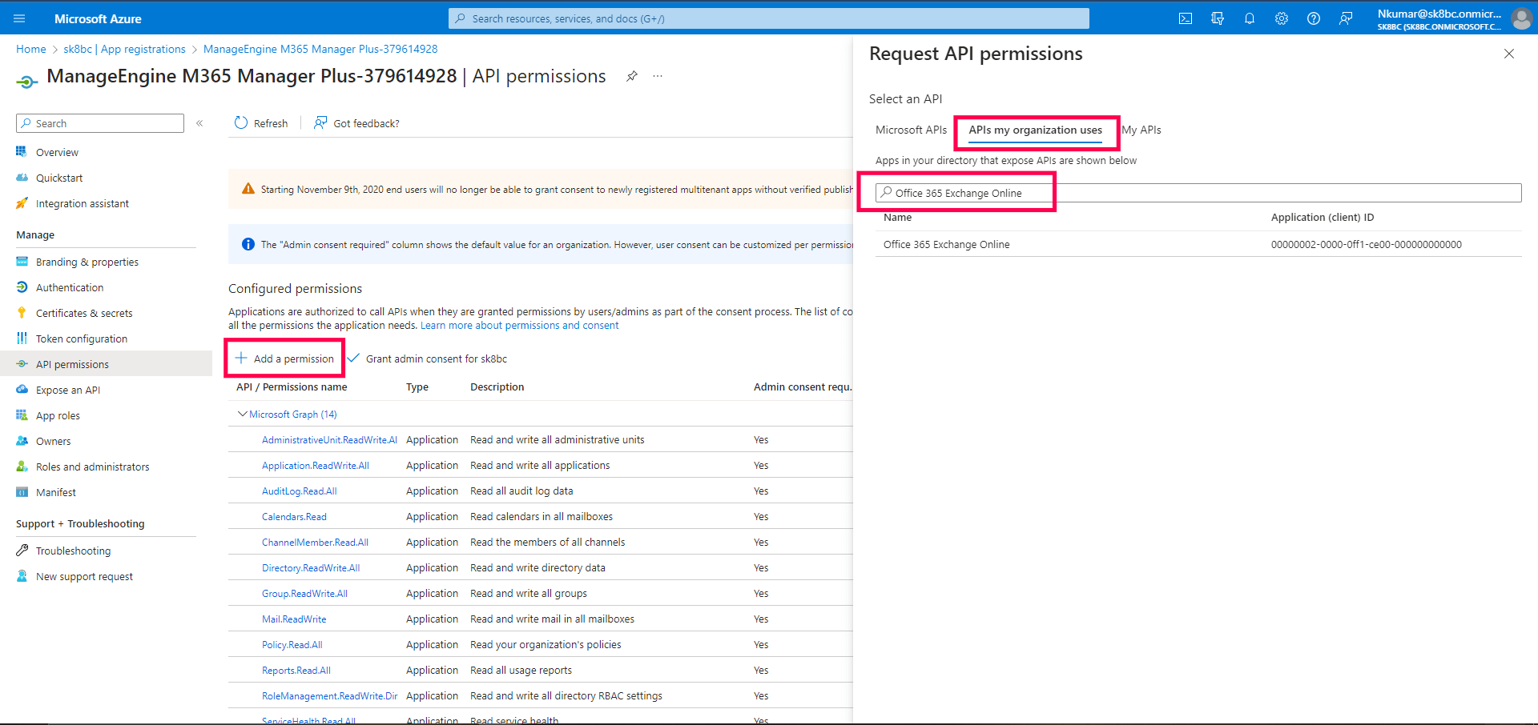Select Certificates & secrets in sidebar
Image resolution: width=1538 pixels, height=725 pixels.
(x=84, y=313)
